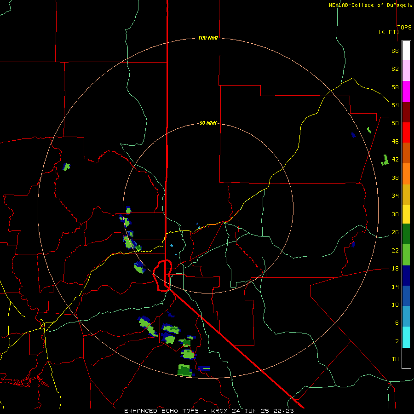Pick the light orange legend swatch
414x414 pixels.
[x=406, y=174]
